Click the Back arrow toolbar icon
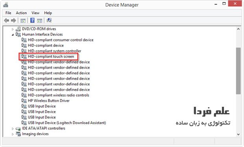Screen dimensions: 244x147 click(7, 20)
